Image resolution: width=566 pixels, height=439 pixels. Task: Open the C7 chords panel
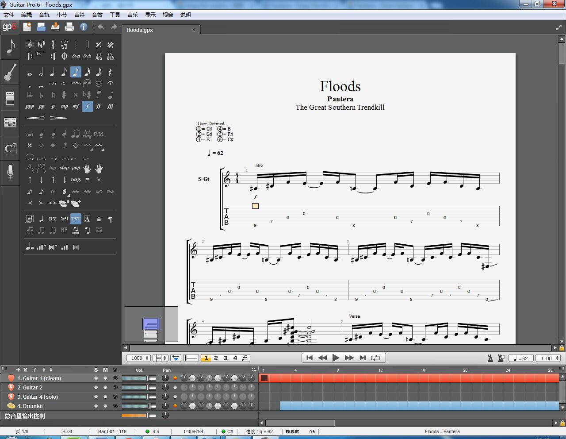pos(10,148)
